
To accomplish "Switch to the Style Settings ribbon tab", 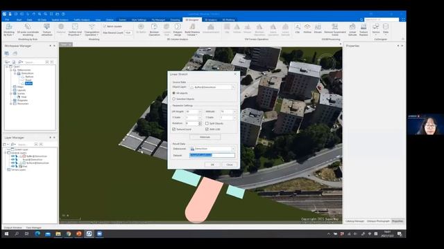I will 139,20.
